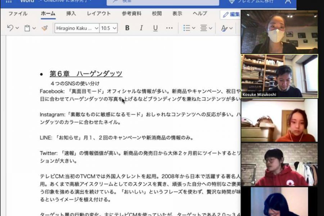Select the video tile of the masked participant
The width and height of the screenshot is (324, 216).
pyautogui.click(x=279, y=32)
